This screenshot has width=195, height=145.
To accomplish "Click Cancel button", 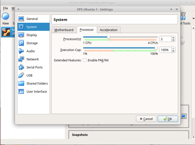I will point(146,119).
